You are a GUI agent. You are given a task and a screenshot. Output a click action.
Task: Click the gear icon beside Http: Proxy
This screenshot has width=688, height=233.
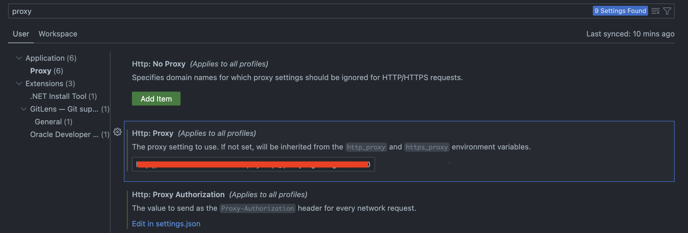point(117,132)
